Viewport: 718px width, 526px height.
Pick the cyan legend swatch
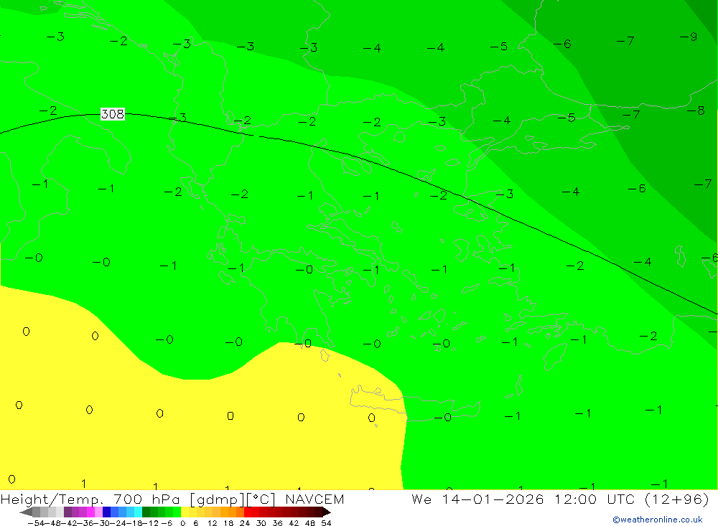[138, 512]
